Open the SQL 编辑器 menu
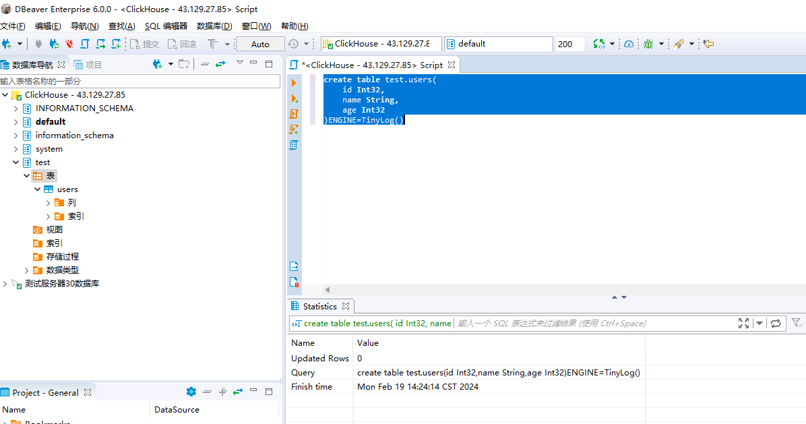This screenshot has width=806, height=424. click(x=166, y=26)
